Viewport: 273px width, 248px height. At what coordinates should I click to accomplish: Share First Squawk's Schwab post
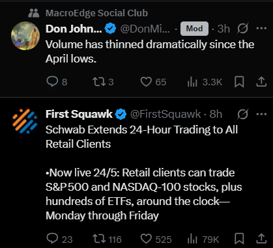pyautogui.click(x=261, y=238)
